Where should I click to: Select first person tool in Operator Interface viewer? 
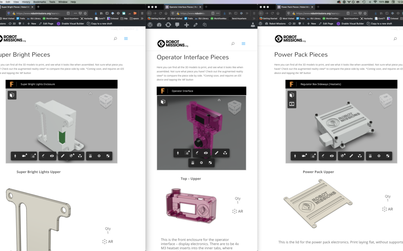tap(178, 153)
